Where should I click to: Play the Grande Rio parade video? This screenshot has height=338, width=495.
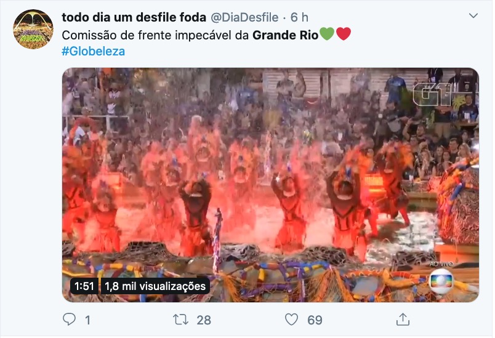270,185
